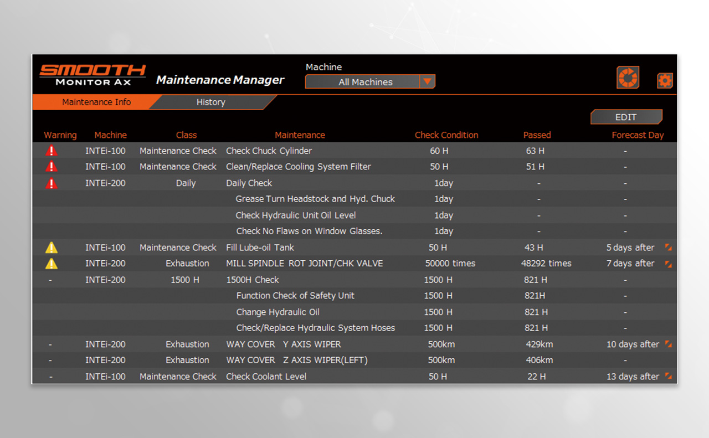Open the home dashboard icon top right
The width and height of the screenshot is (709, 438).
pos(628,78)
